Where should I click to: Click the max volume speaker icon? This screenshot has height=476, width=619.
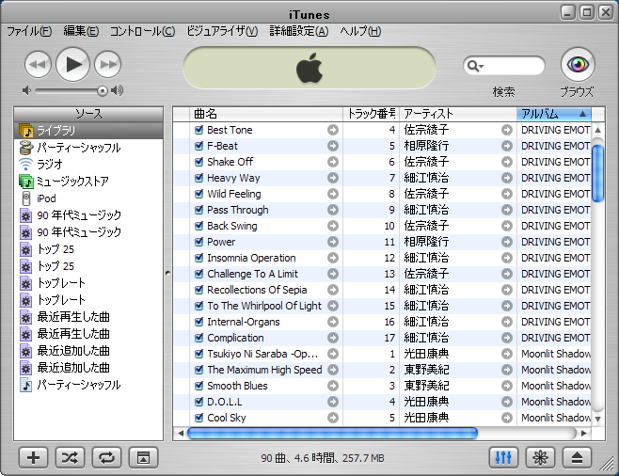pos(117,91)
